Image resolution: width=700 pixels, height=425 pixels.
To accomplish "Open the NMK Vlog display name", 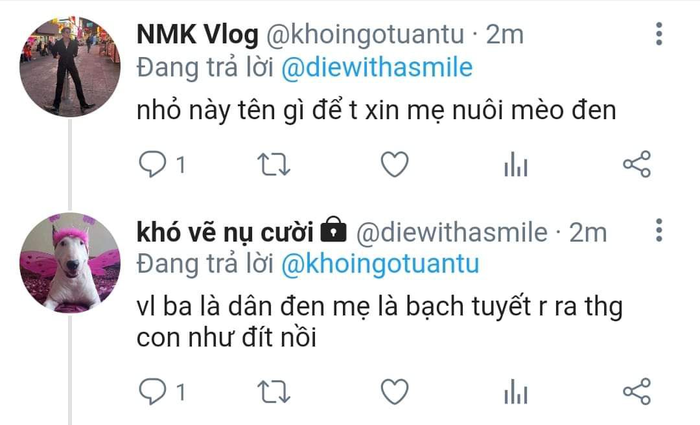I will point(197,34).
